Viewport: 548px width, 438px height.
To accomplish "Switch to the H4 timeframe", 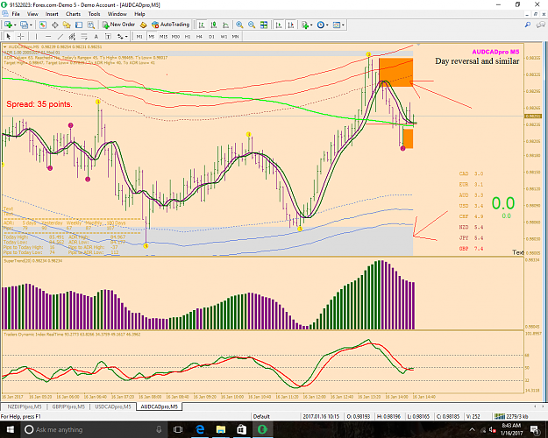I will (199, 36).
